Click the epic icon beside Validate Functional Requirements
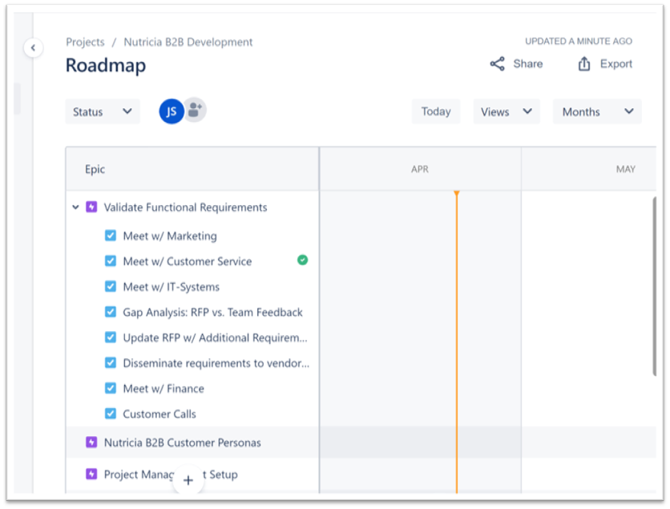 click(91, 207)
